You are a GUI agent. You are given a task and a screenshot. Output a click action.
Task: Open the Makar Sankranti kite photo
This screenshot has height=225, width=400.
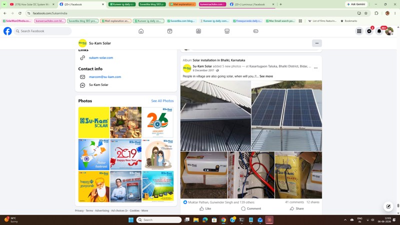pos(94,154)
